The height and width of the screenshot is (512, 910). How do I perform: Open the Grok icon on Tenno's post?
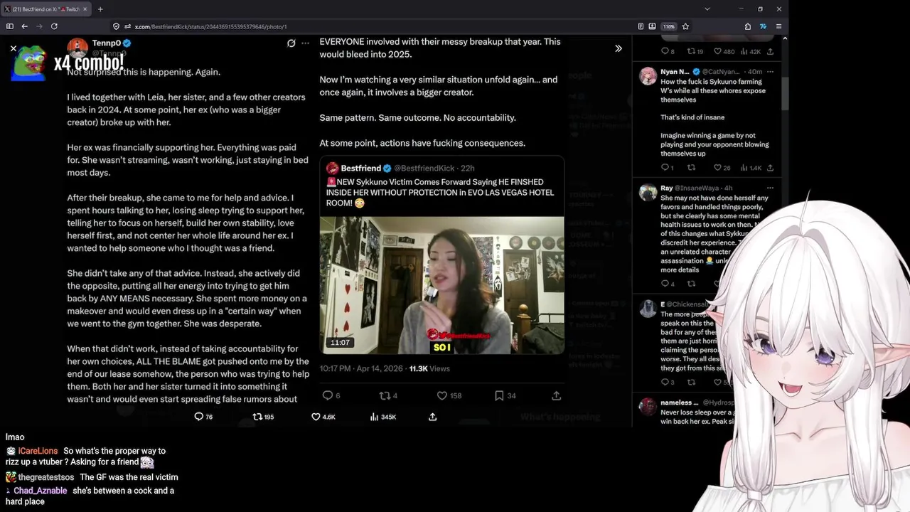[291, 43]
